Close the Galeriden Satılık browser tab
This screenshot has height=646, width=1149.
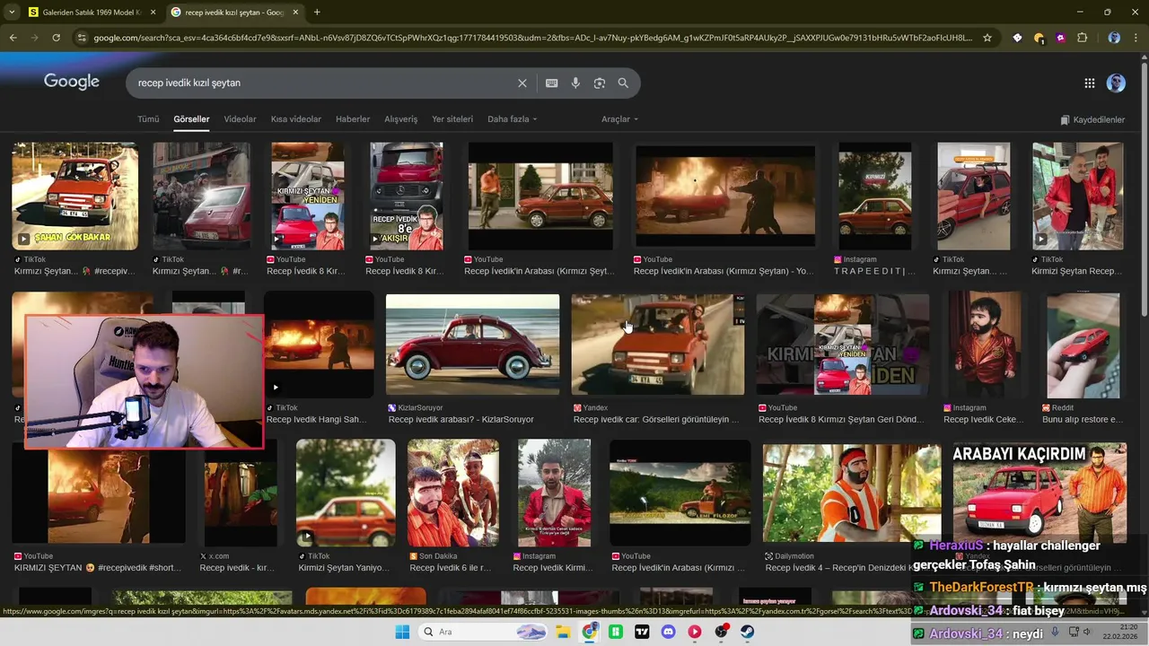[153, 12]
